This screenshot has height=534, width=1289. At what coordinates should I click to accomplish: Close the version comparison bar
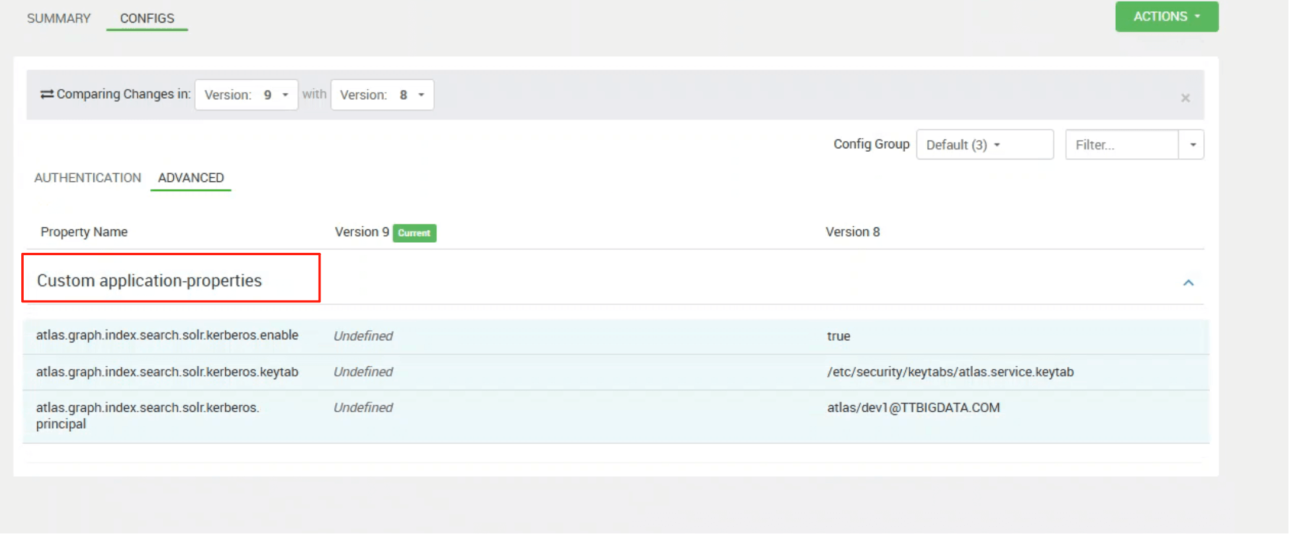pyautogui.click(x=1185, y=98)
